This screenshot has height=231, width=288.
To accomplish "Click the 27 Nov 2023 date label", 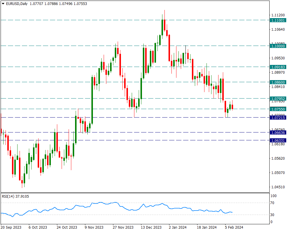I will coord(123,227).
